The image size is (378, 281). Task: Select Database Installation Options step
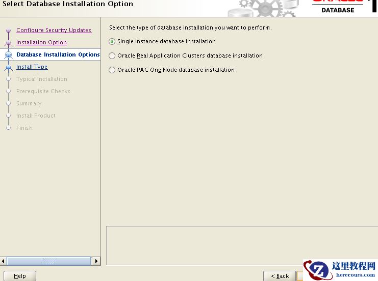tap(58, 54)
